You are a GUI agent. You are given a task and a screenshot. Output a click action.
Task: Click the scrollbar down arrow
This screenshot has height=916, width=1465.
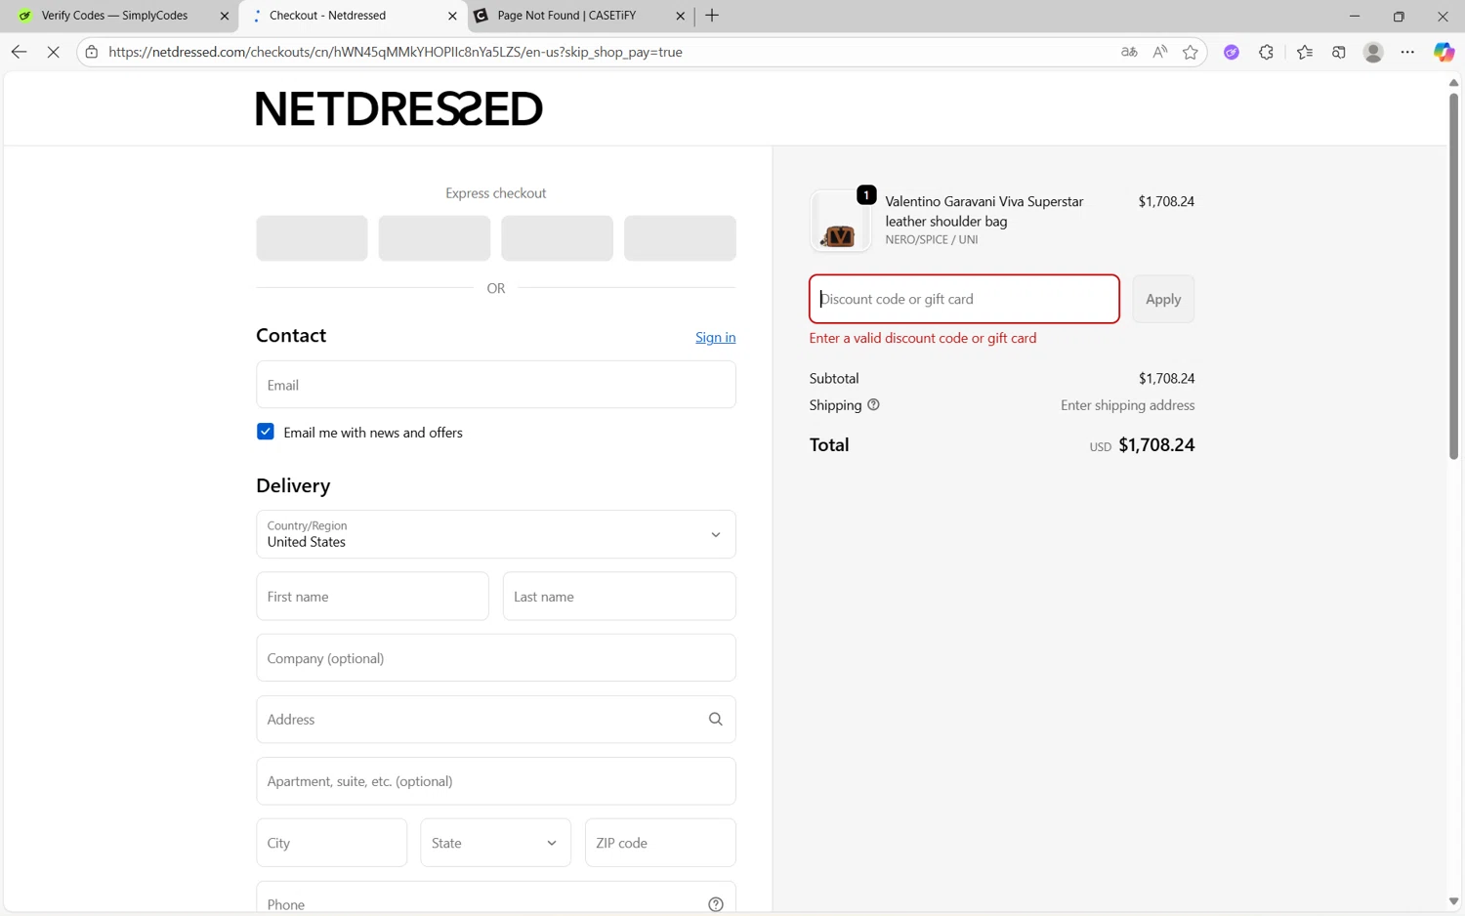click(1453, 901)
